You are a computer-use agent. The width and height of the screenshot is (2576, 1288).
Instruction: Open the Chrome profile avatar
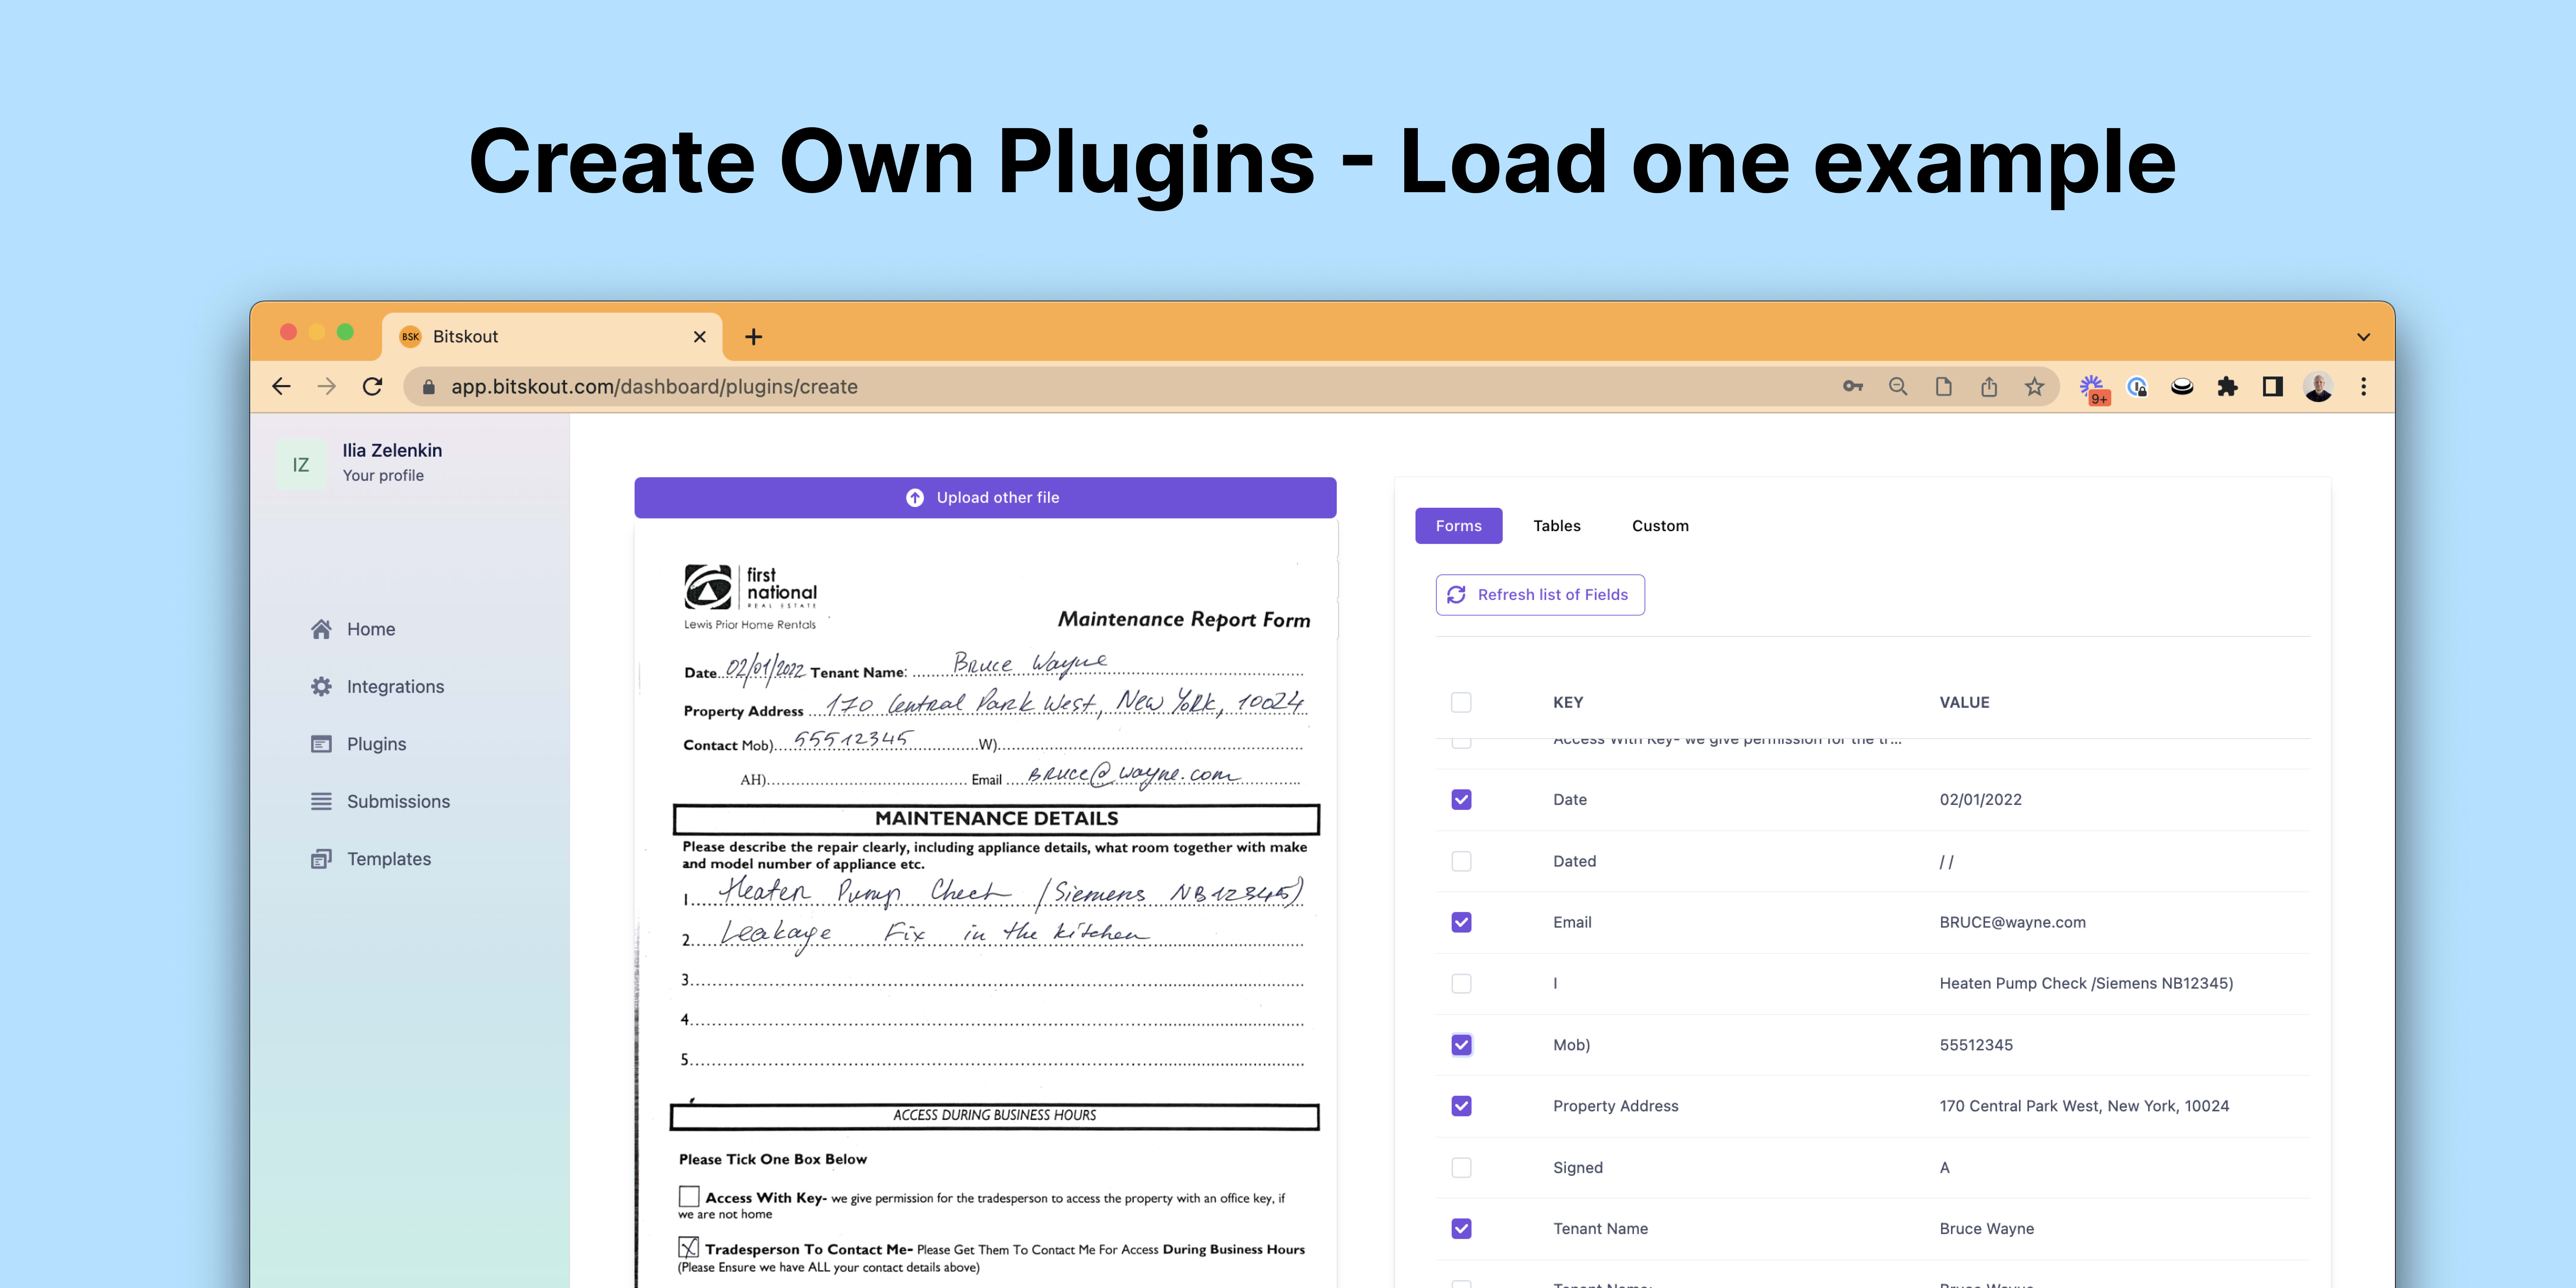point(2318,387)
